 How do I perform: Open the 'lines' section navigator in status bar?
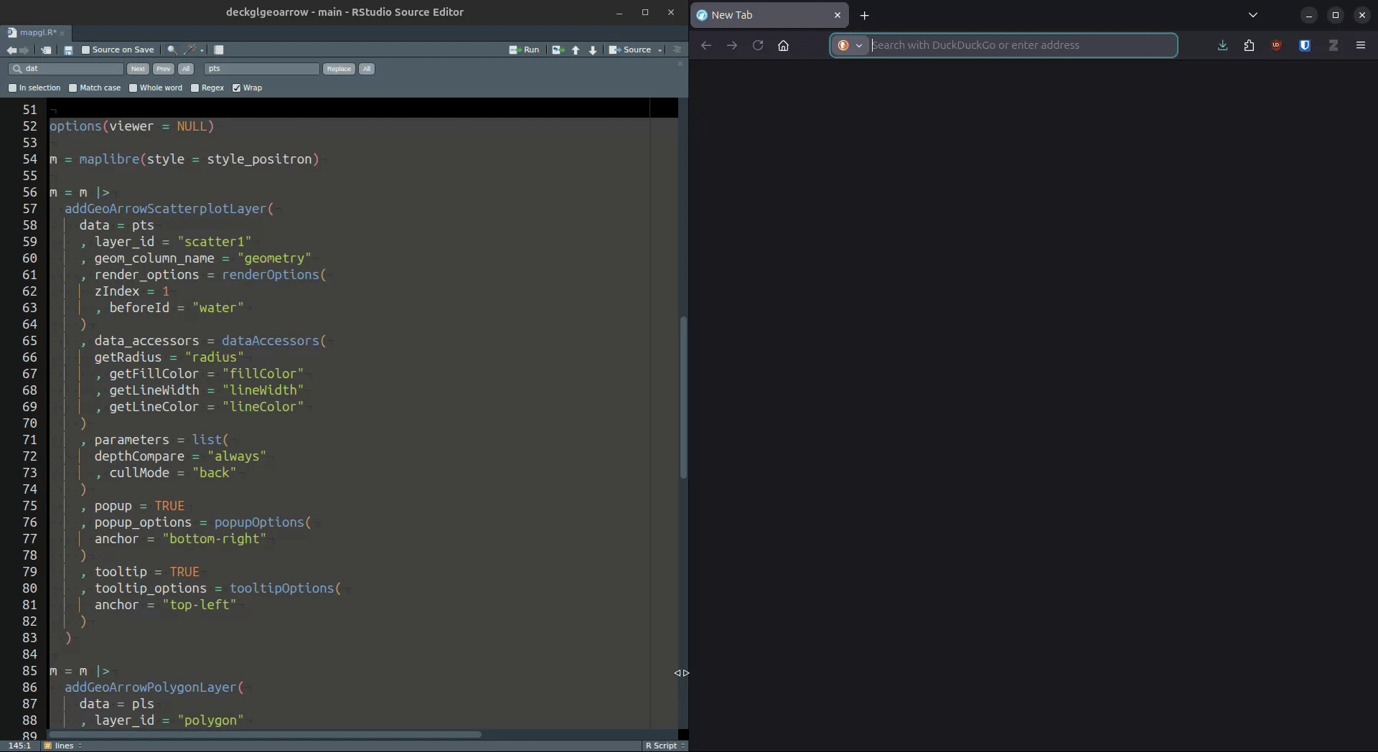point(63,746)
